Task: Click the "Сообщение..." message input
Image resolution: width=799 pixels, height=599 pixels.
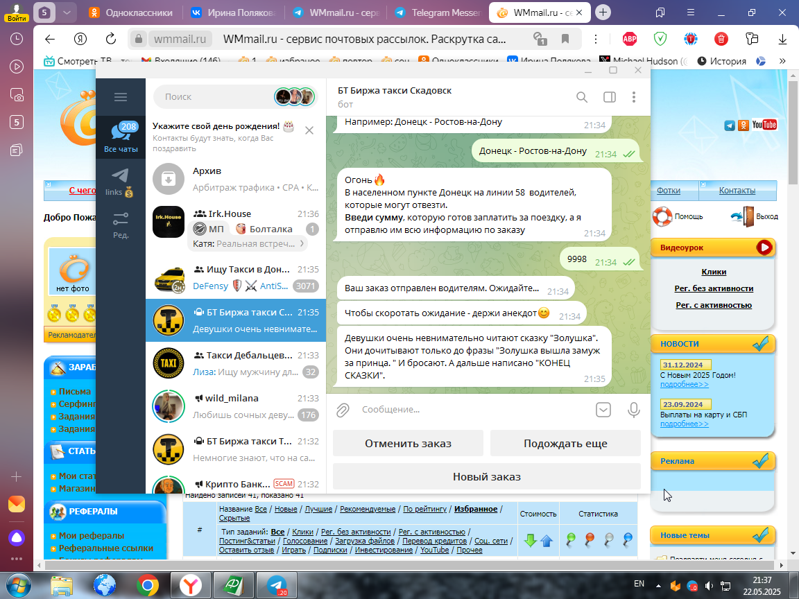Action: [x=474, y=410]
